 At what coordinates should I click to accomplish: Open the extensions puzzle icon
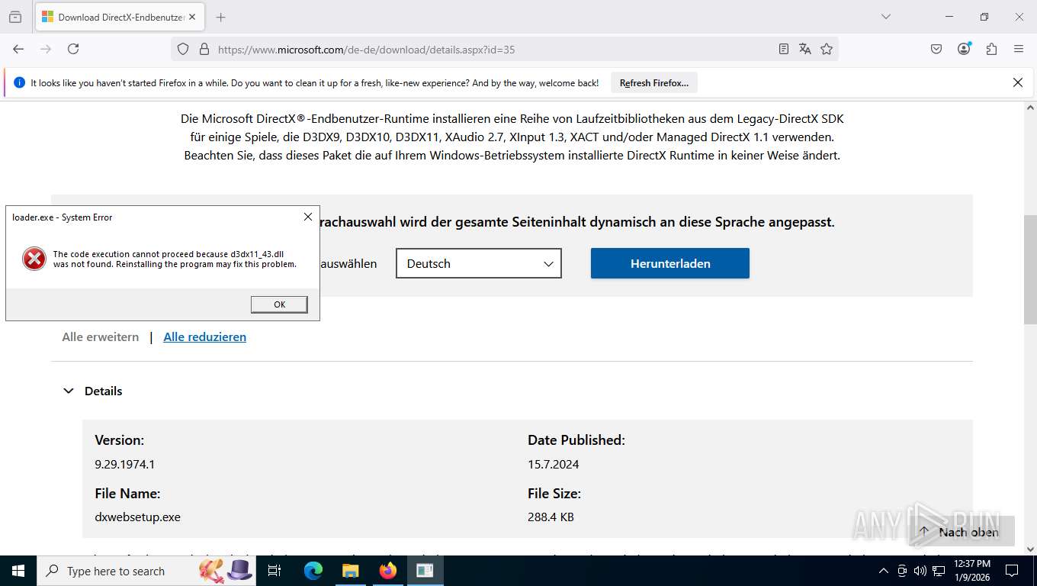(991, 49)
